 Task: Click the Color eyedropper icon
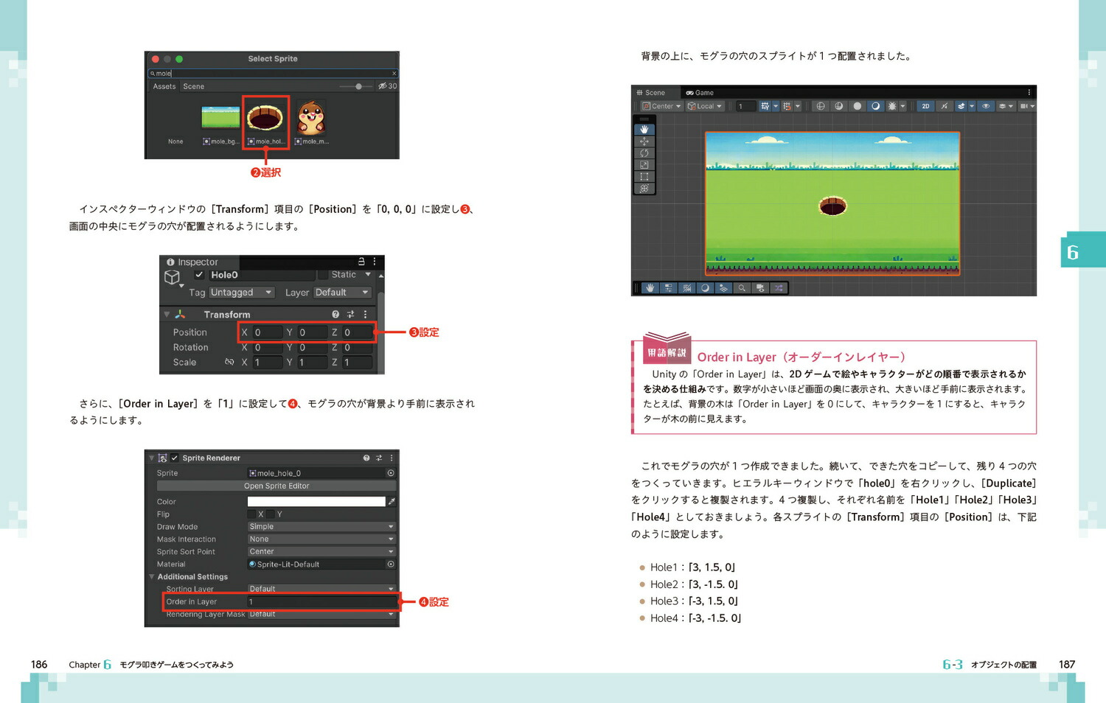(x=392, y=502)
